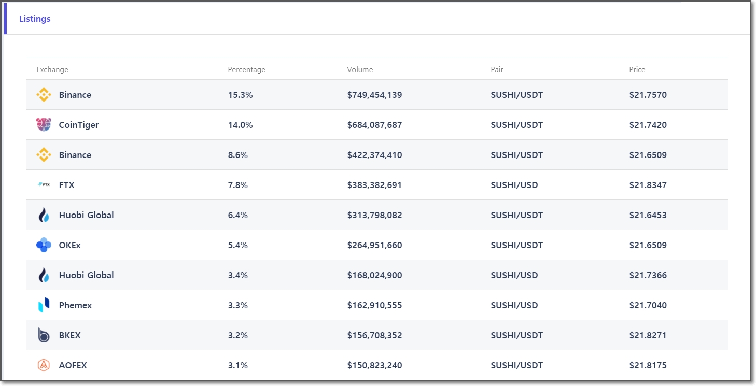Click Huobi Global name in 3.4% row

86,275
